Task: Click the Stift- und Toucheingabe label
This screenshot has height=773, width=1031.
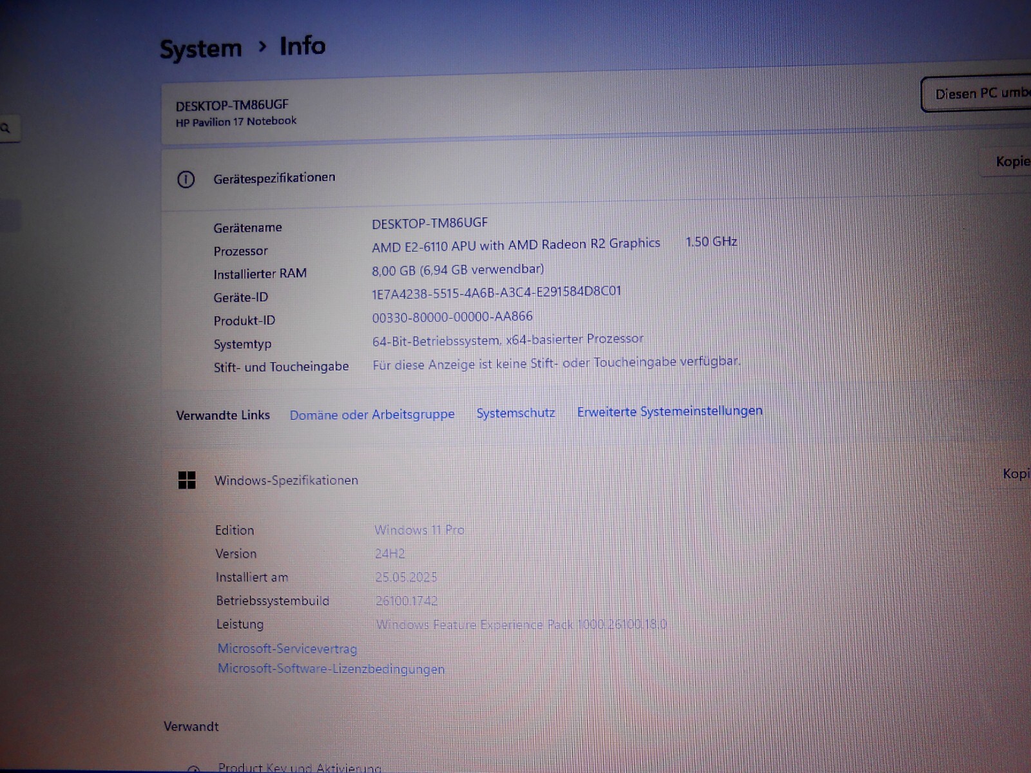Action: coord(281,367)
